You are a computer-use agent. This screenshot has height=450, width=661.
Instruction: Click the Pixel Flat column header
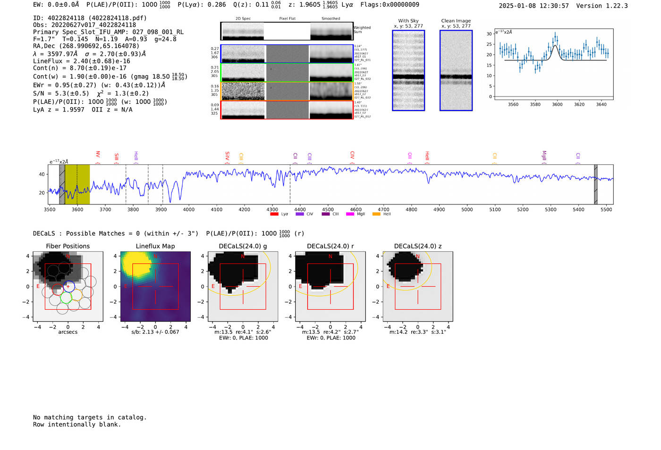(x=288, y=18)
